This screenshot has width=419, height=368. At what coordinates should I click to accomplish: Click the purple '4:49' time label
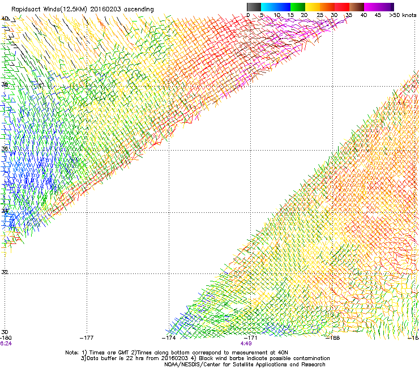pos(246,344)
